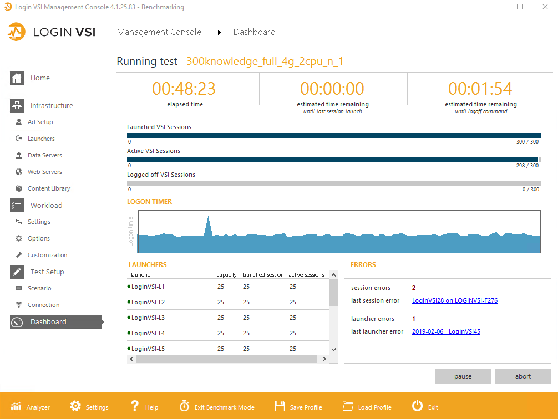Click the Help question mark icon
The image size is (558, 419).
135,406
